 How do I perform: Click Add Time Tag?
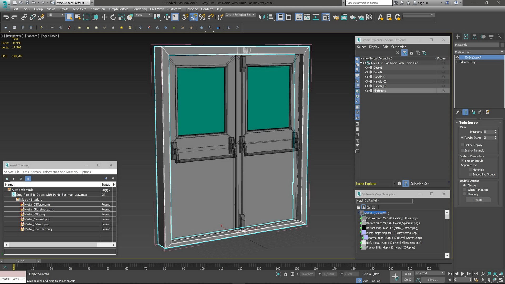[x=371, y=281]
